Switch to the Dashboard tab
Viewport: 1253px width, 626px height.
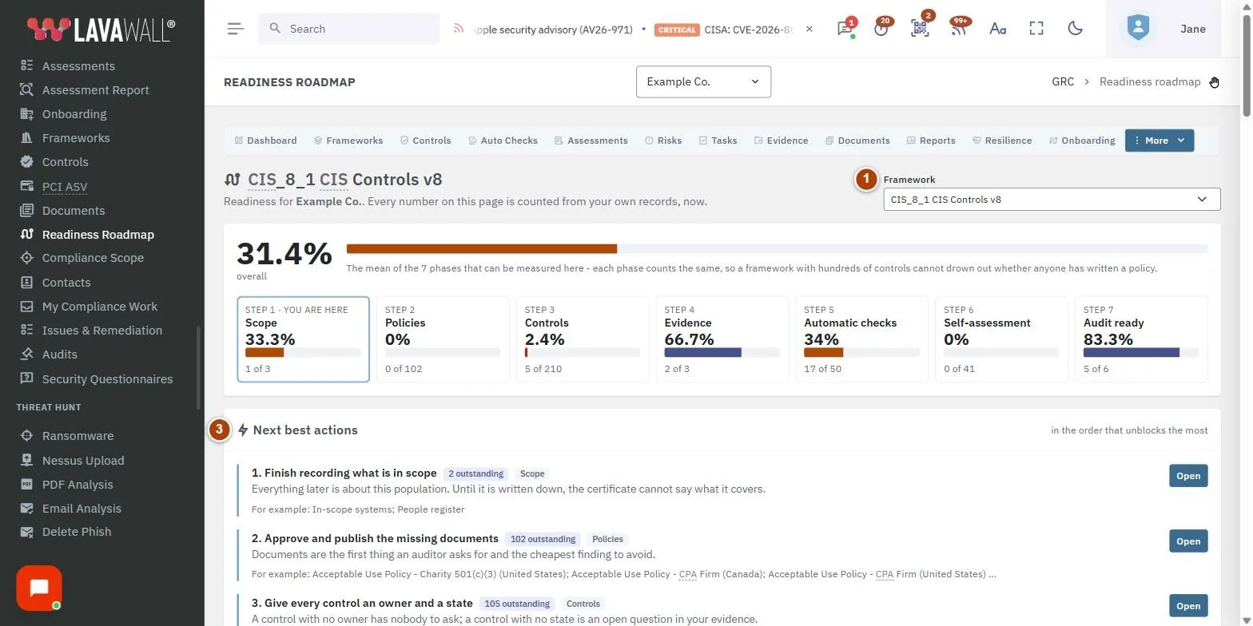266,141
